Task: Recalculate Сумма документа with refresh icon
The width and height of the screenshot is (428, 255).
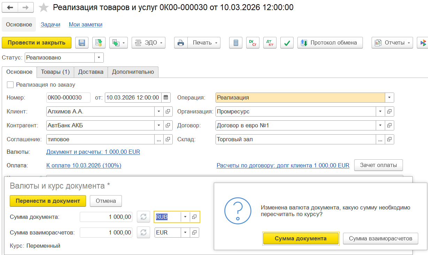Action: (143, 217)
